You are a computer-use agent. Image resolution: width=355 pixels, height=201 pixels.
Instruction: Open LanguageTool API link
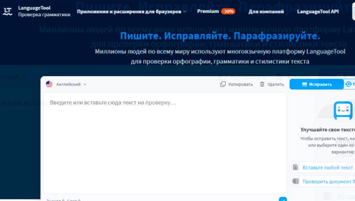(318, 11)
